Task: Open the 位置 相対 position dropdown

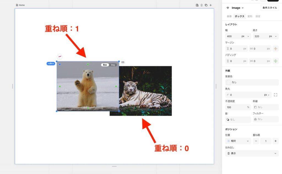Action: click(238, 141)
